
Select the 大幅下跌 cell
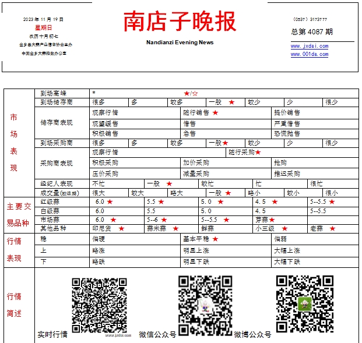[315, 262]
